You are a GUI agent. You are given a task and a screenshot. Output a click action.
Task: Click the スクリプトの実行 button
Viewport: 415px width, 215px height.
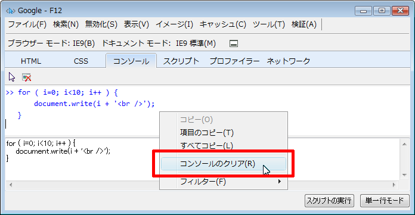pyautogui.click(x=329, y=201)
